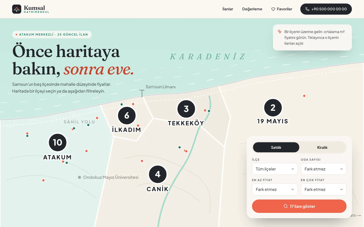Click the hint card about ortalama m² fiyatı

click(x=312, y=37)
